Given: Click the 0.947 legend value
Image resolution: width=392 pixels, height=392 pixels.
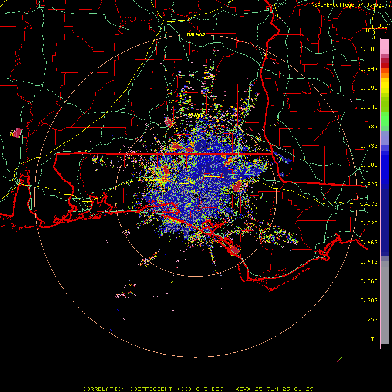Looking at the screenshot, I should tap(369, 68).
